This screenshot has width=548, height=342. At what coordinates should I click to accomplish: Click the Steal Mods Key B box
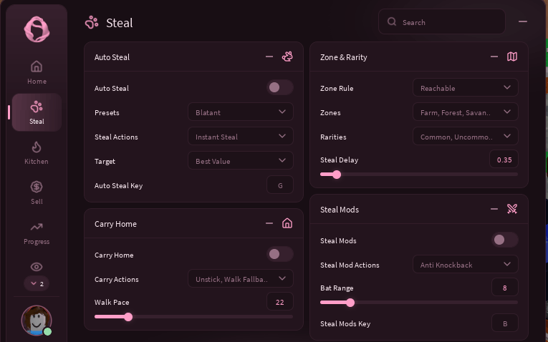pos(505,323)
